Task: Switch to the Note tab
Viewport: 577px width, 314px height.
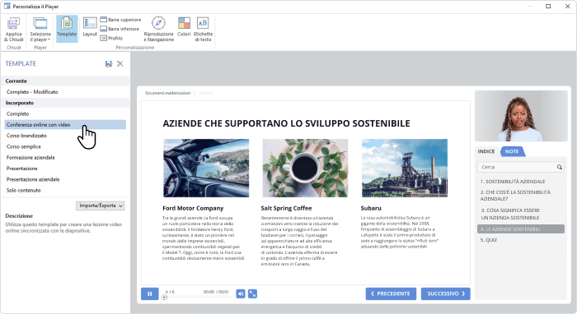Action: click(512, 151)
